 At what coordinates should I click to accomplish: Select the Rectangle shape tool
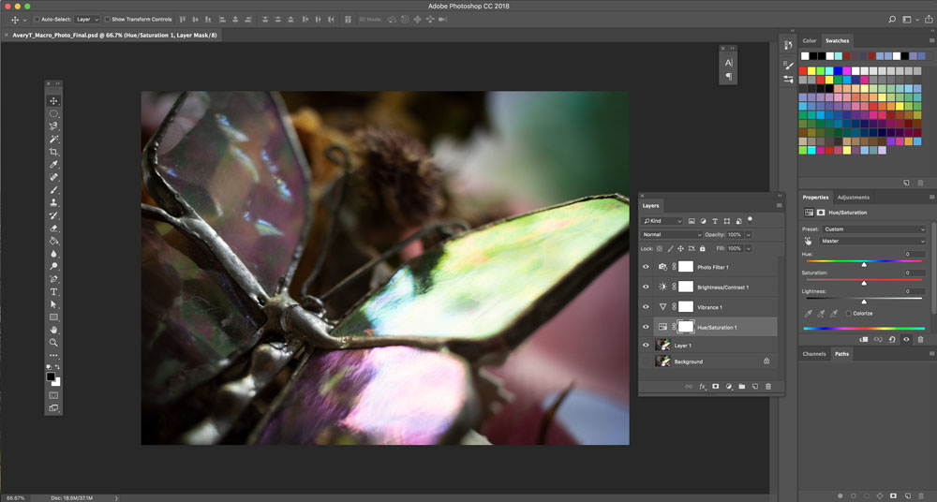pyautogui.click(x=53, y=317)
